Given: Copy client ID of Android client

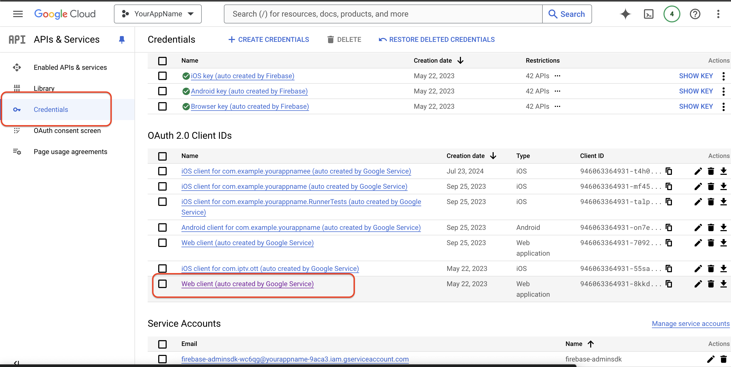Looking at the screenshot, I should pos(669,227).
